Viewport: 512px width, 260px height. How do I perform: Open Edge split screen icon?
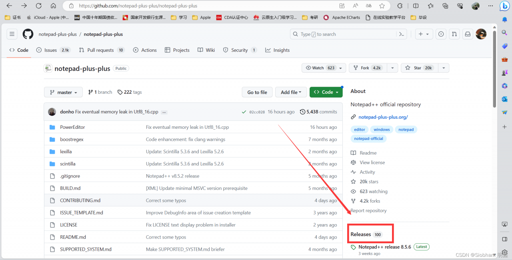coord(416,6)
